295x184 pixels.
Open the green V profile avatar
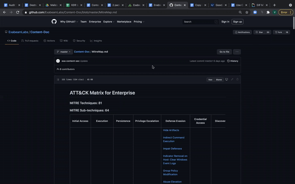point(274,12)
